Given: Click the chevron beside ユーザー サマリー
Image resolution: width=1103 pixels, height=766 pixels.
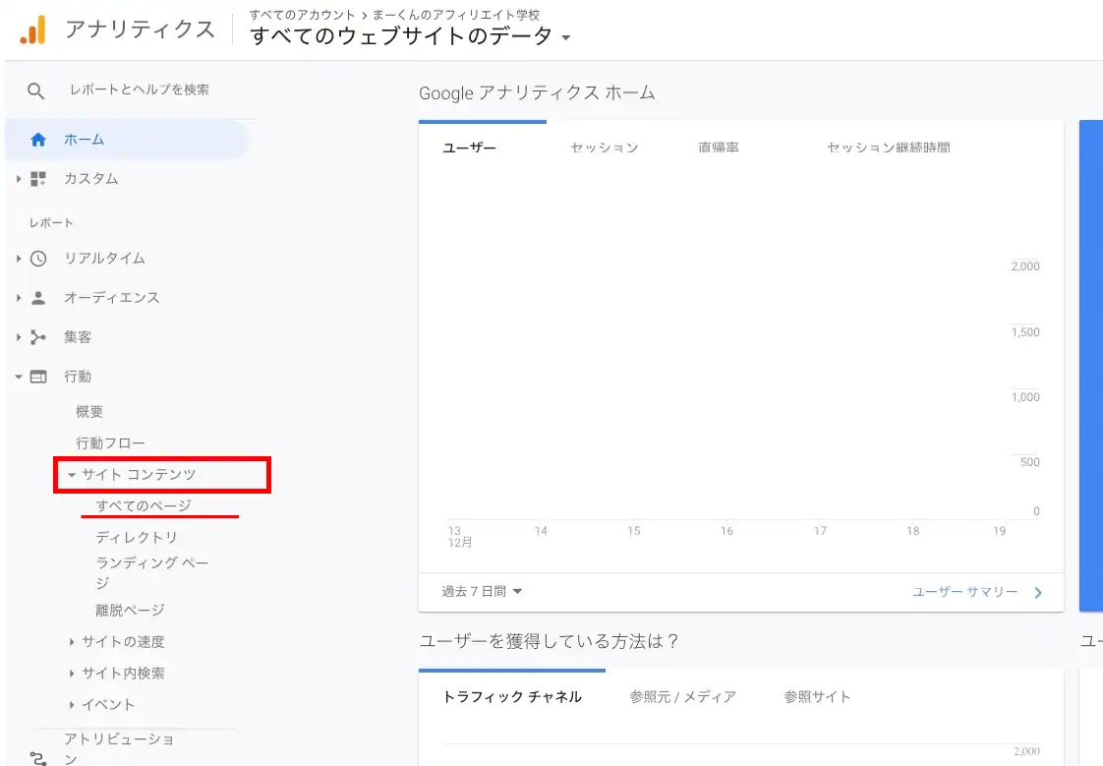Looking at the screenshot, I should pyautogui.click(x=1038, y=593).
